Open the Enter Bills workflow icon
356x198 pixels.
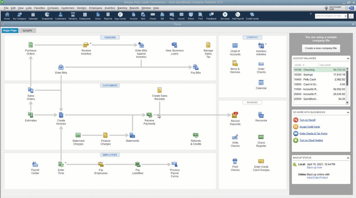61,67
